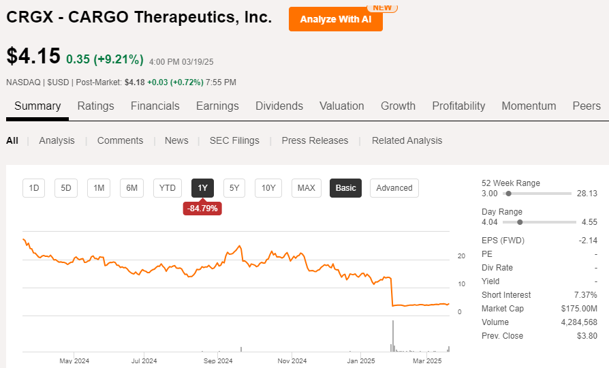
Task: Filter by Press Releases
Action: coord(315,140)
